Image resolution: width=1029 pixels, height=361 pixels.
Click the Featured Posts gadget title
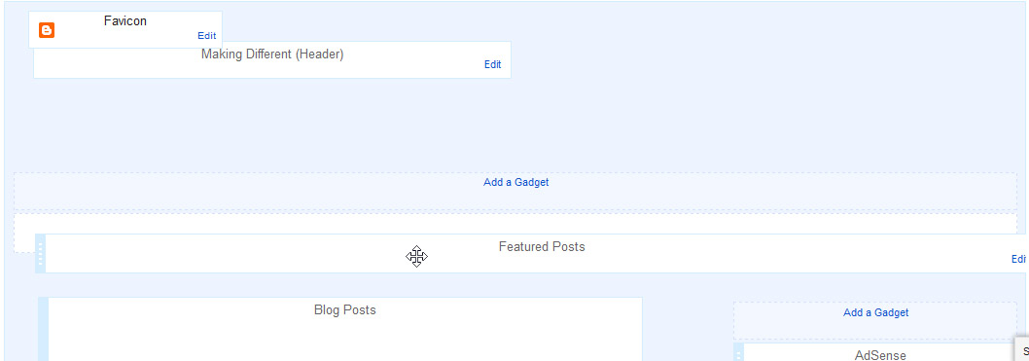(542, 247)
